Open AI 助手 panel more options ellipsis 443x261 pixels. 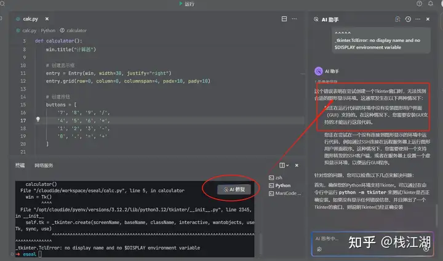coord(418,19)
